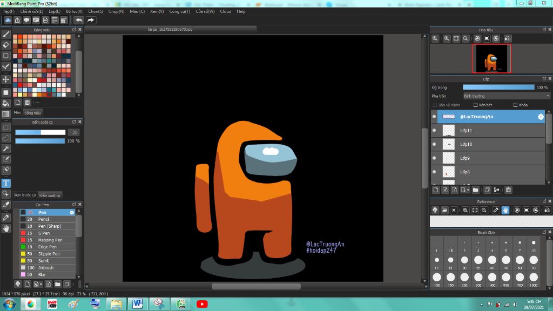The width and height of the screenshot is (553, 311).
Task: Open the Chọn(S) select menu
Action: (96, 11)
